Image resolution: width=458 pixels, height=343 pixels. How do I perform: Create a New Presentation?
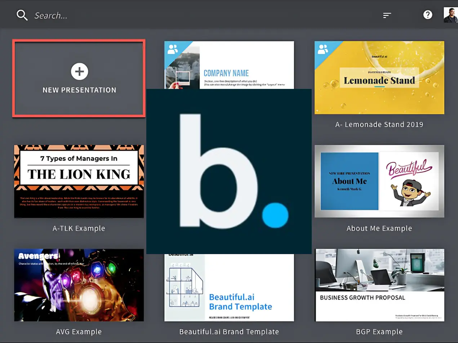79,78
